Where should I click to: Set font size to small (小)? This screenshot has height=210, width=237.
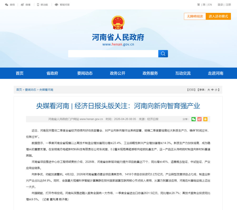216,90
